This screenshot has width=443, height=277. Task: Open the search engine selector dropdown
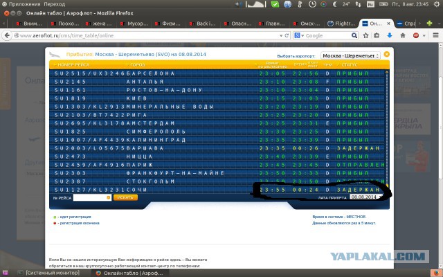(299, 35)
